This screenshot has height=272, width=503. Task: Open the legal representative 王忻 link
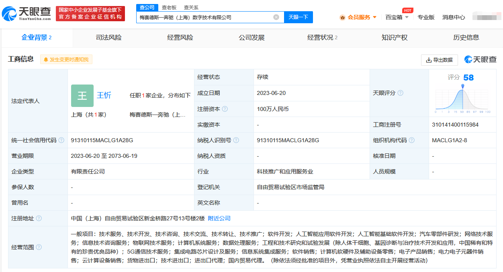(x=104, y=95)
